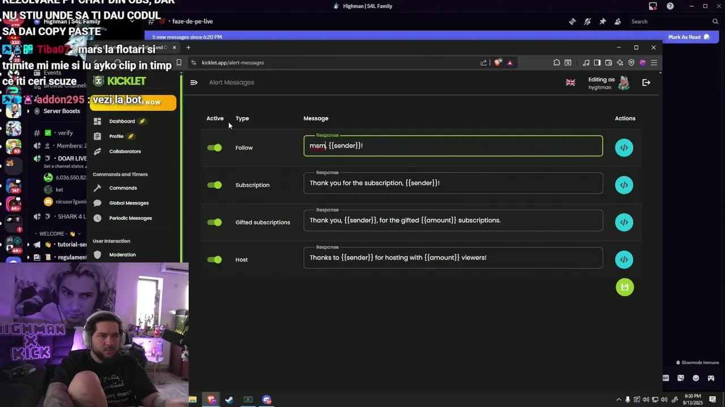The height and width of the screenshot is (407, 725).
Task: Open Leo AI sparkle icon
Action: 620,63
